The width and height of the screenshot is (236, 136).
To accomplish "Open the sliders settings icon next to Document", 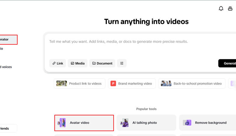I will [x=122, y=63].
